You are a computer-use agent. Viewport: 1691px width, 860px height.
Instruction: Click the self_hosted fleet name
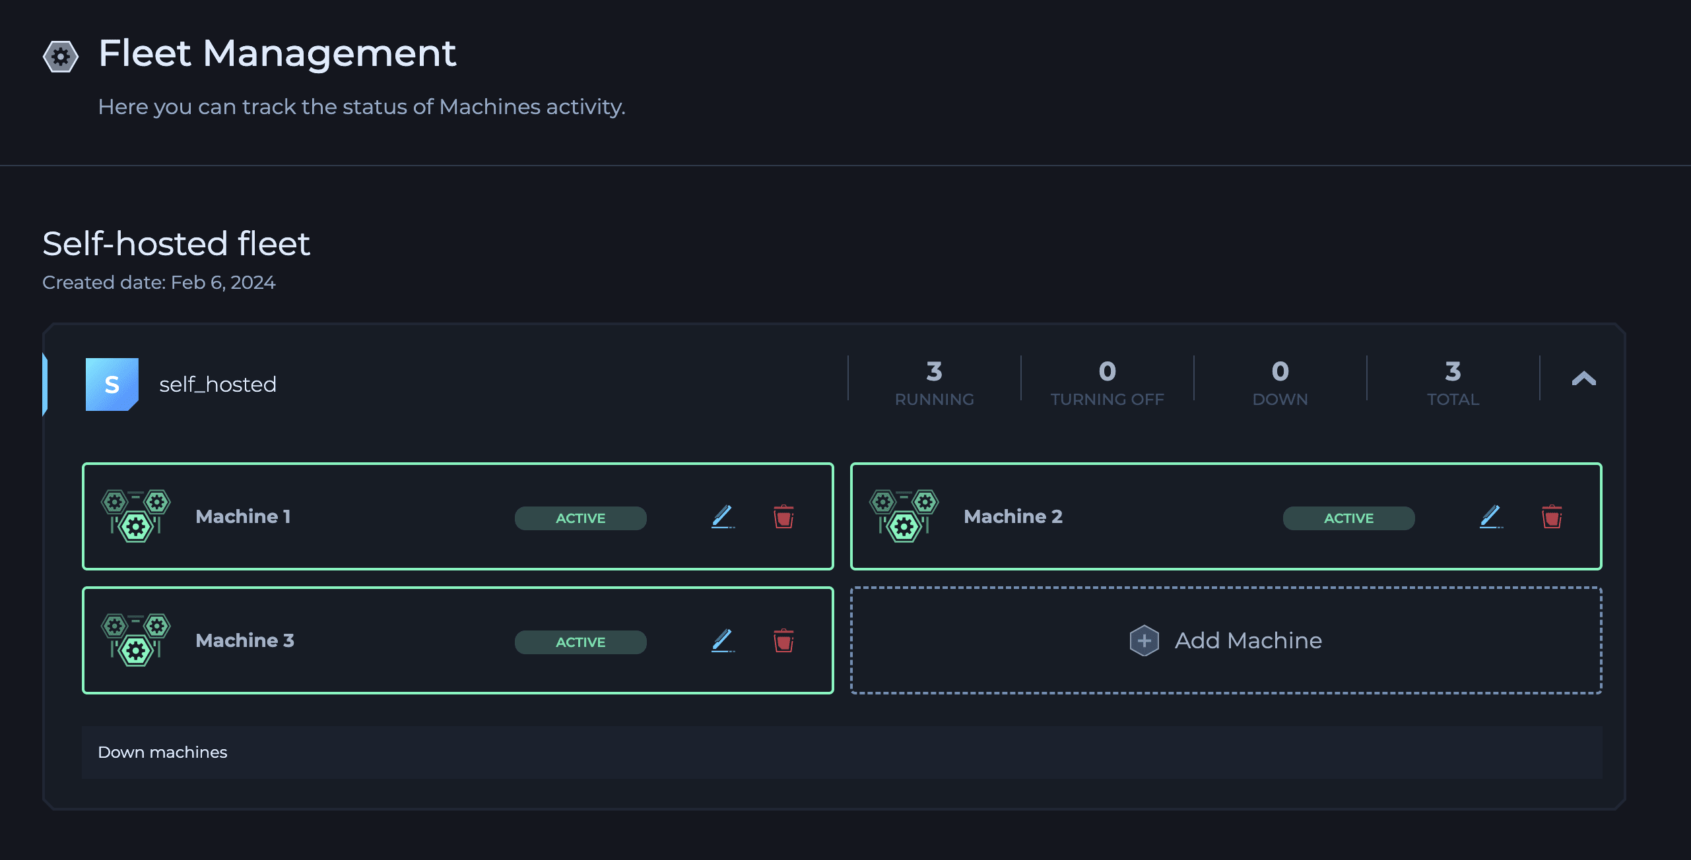tap(218, 384)
